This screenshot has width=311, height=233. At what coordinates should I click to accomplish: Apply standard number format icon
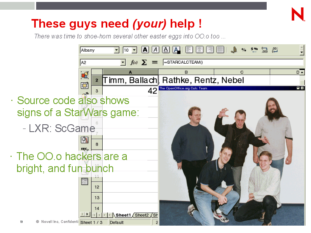pyautogui.click(x=254, y=50)
